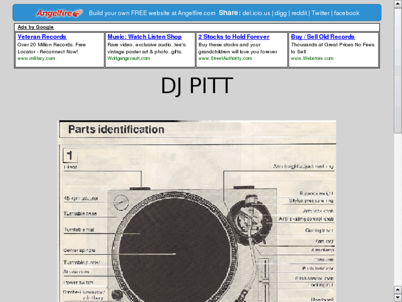Open the Angelfire.com free website link

coord(152,13)
